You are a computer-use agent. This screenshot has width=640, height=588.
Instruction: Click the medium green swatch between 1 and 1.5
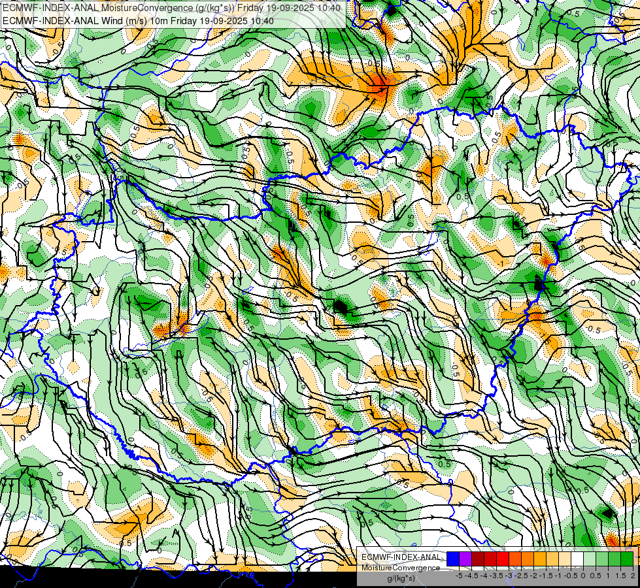coord(615,559)
